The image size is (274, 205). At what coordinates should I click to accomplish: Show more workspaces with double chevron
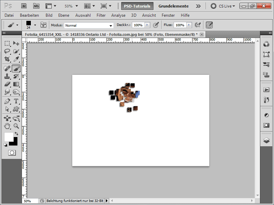[x=198, y=6]
